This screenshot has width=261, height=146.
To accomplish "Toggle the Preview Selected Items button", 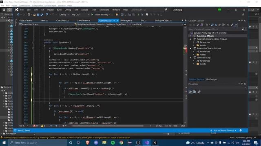I will pos(236,25).
